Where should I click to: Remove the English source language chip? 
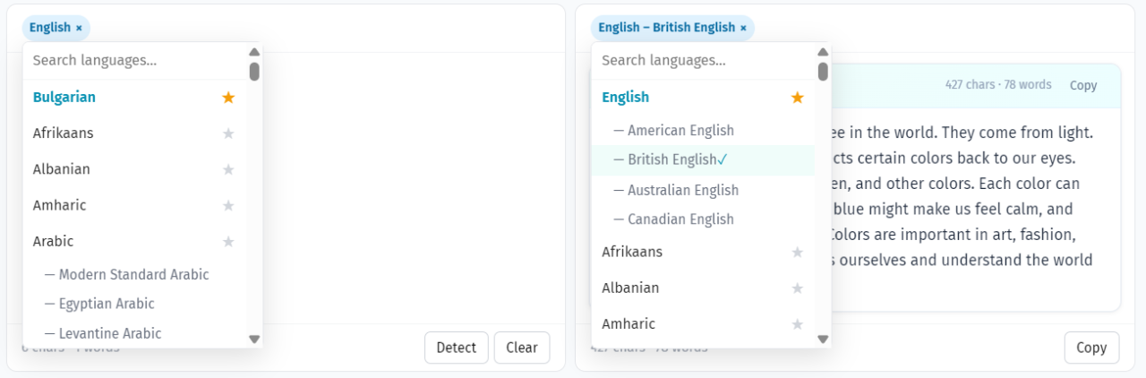pyautogui.click(x=79, y=28)
